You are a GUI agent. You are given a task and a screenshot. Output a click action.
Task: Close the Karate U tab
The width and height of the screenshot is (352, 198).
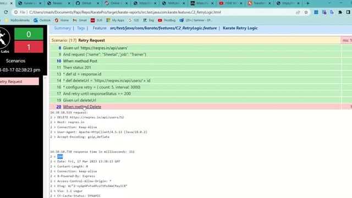click(40, 3)
